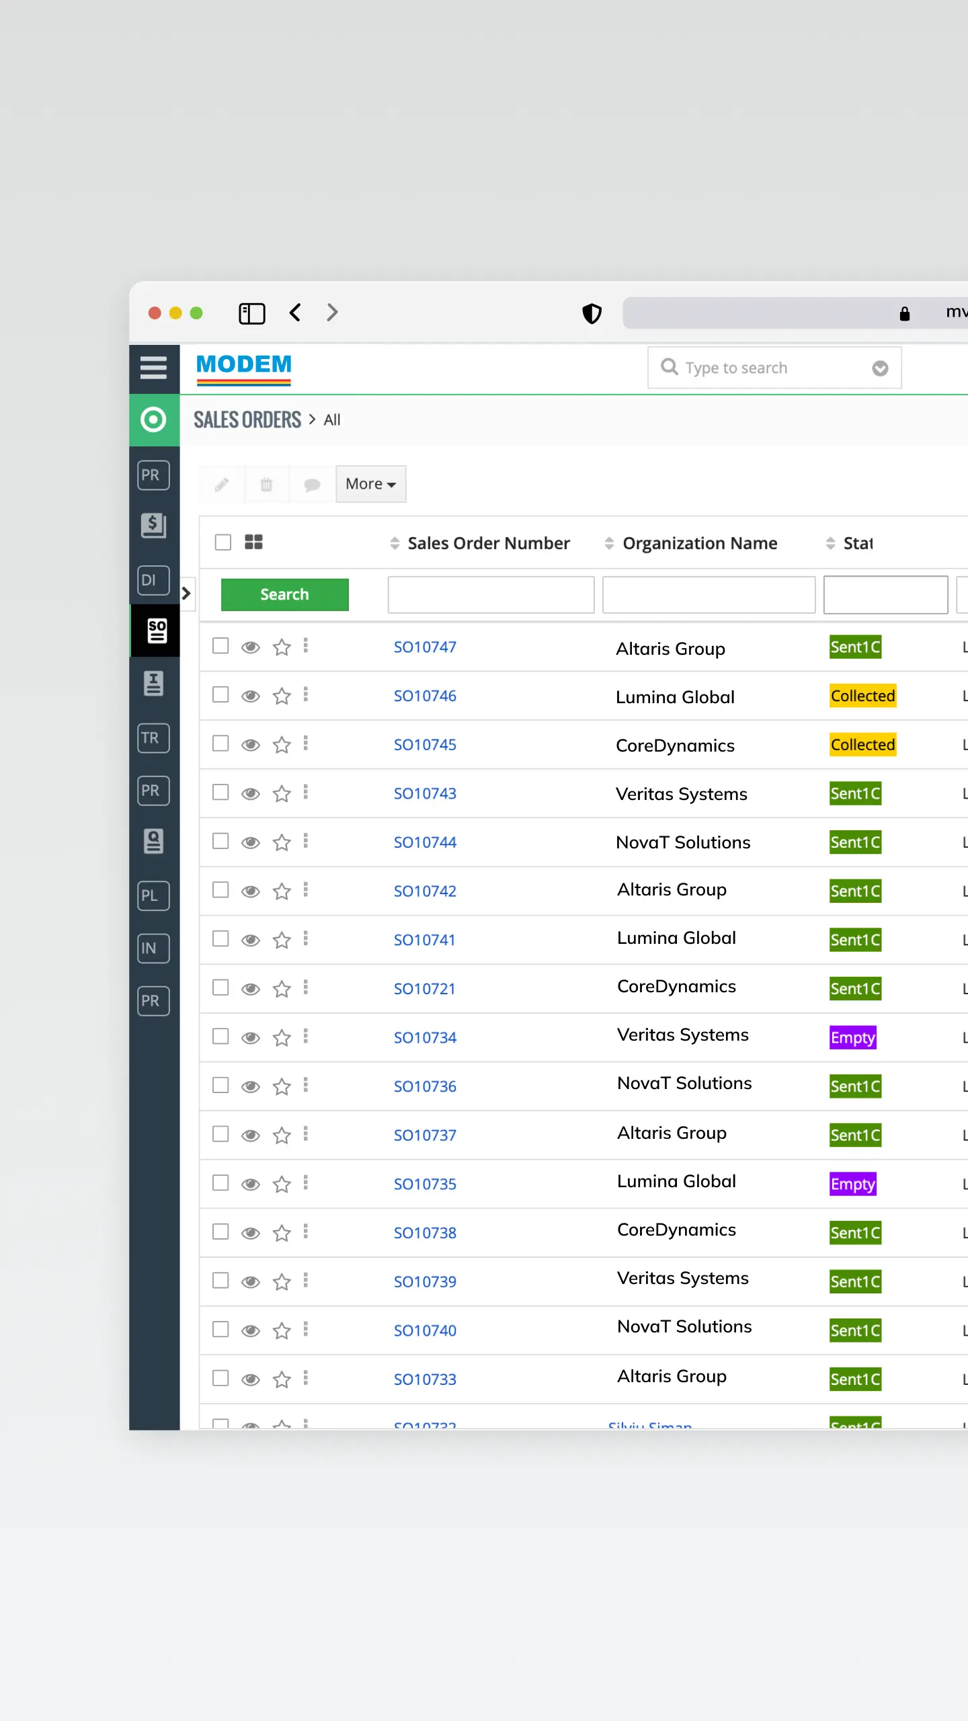Click the comment bubble toolbar icon
The image size is (968, 1721).
click(x=312, y=484)
